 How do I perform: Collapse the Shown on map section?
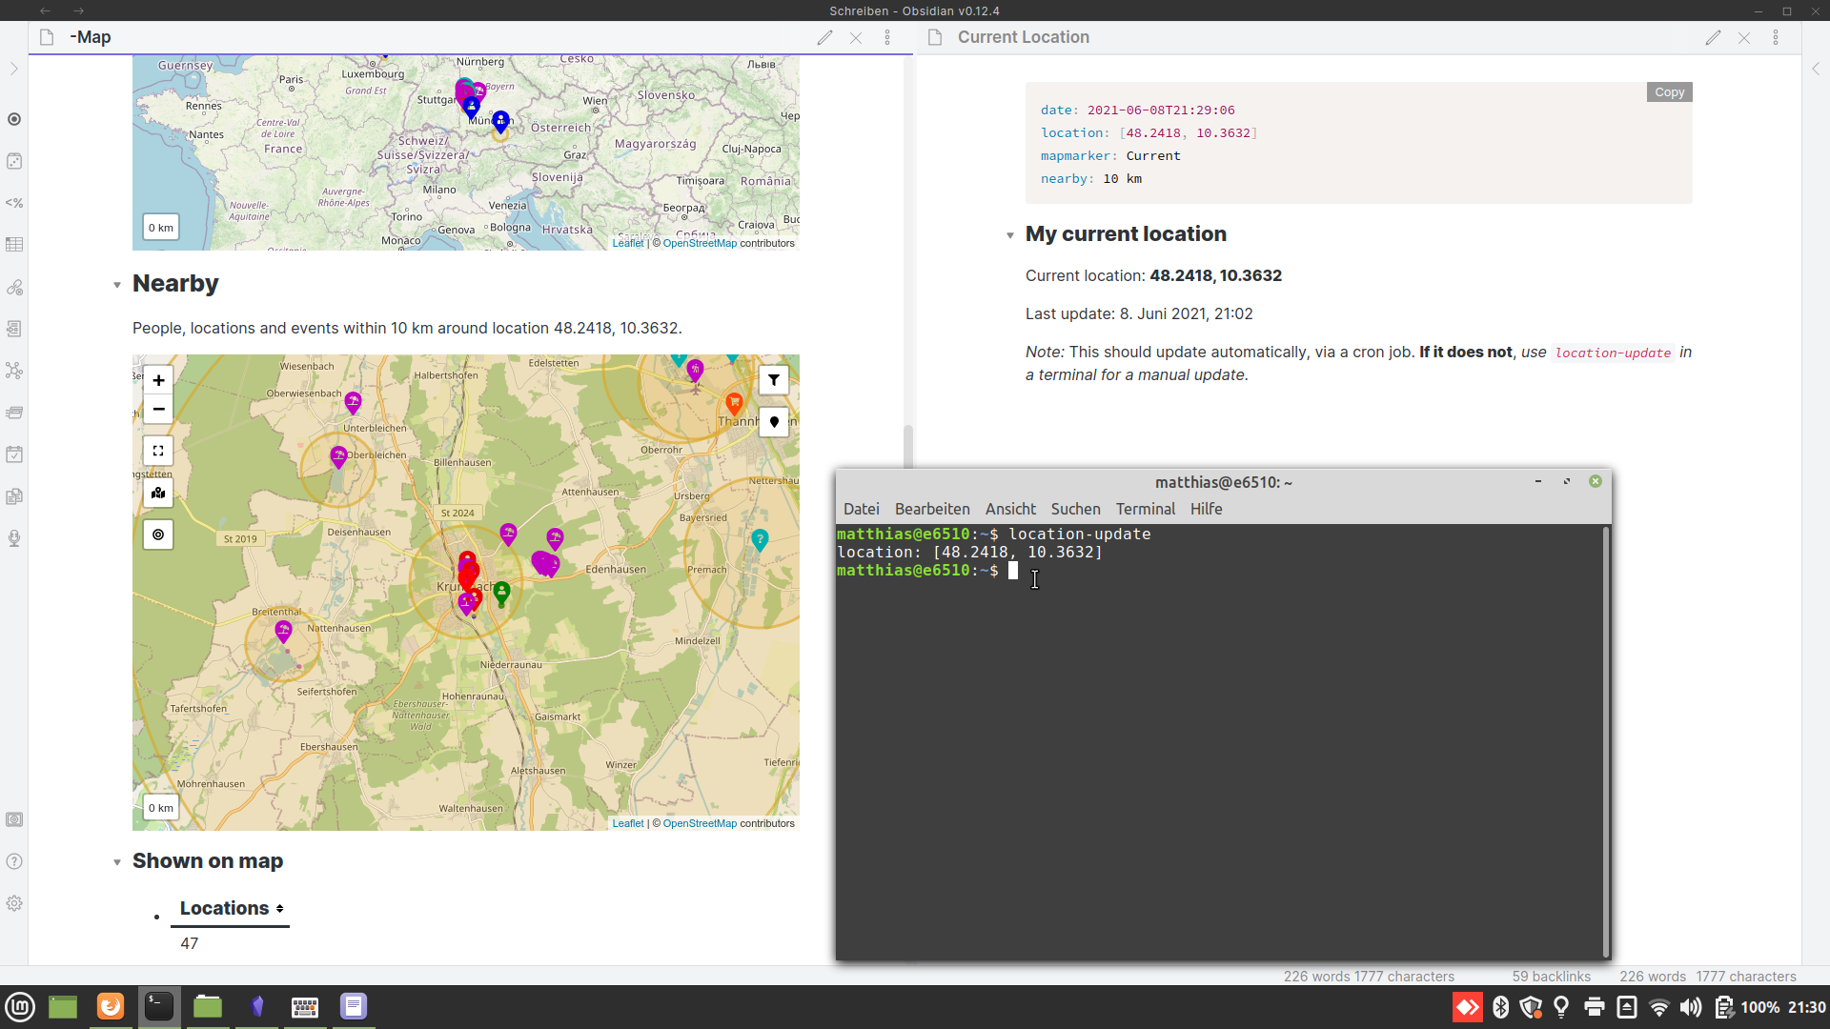click(116, 861)
